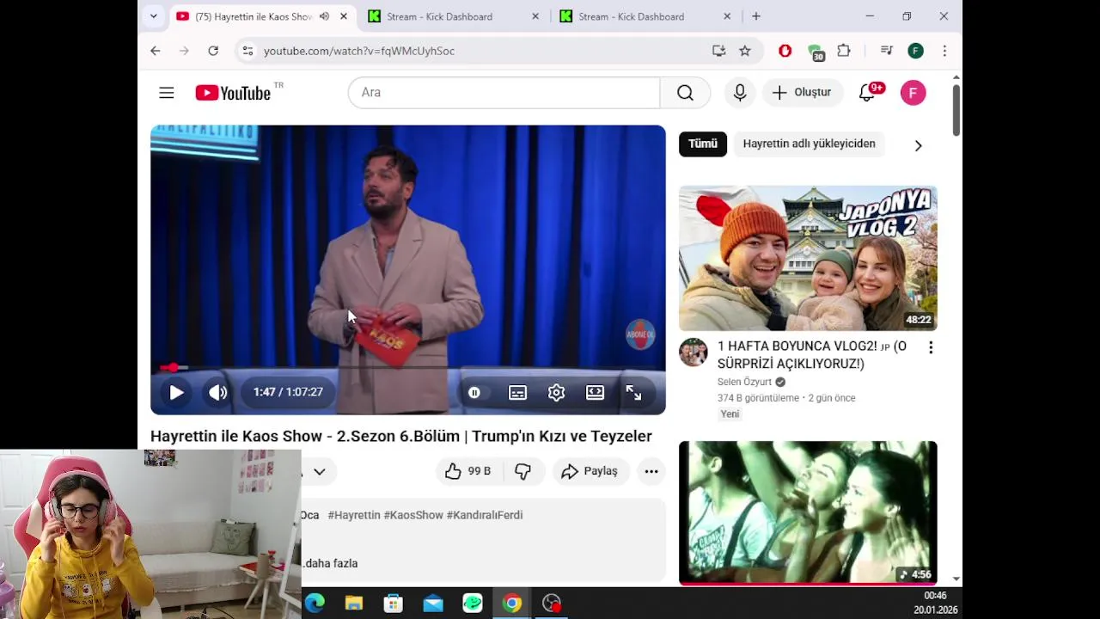Viewport: 1100px width, 619px height.
Task: Toggle subtitles in the video player
Action: [517, 393]
